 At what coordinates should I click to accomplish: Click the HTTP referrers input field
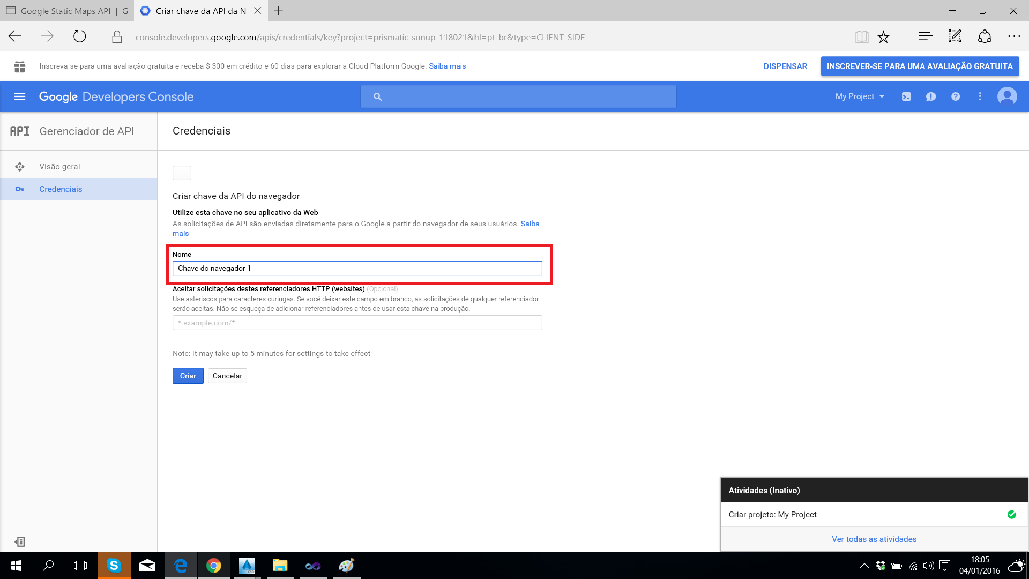click(x=357, y=323)
